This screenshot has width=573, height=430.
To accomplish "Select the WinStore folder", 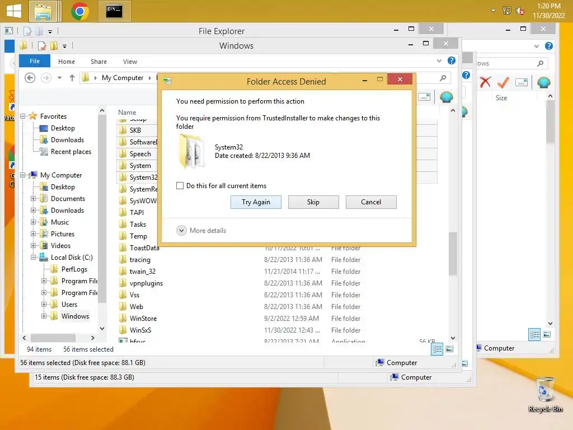I will tap(143, 318).
